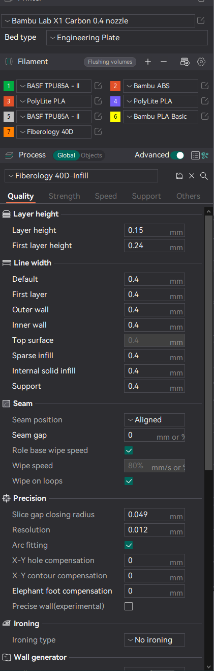Click the X-Y hole compensation field
Viewport: 214px width, 671px height.
155,560
